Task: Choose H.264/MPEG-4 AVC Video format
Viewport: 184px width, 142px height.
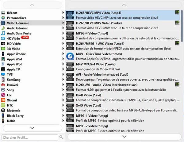Action: [97, 44]
